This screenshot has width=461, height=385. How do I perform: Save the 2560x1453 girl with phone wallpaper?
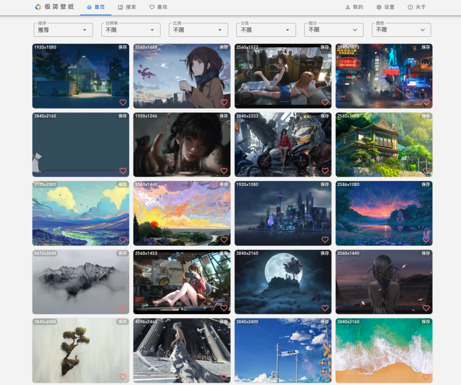(224, 253)
